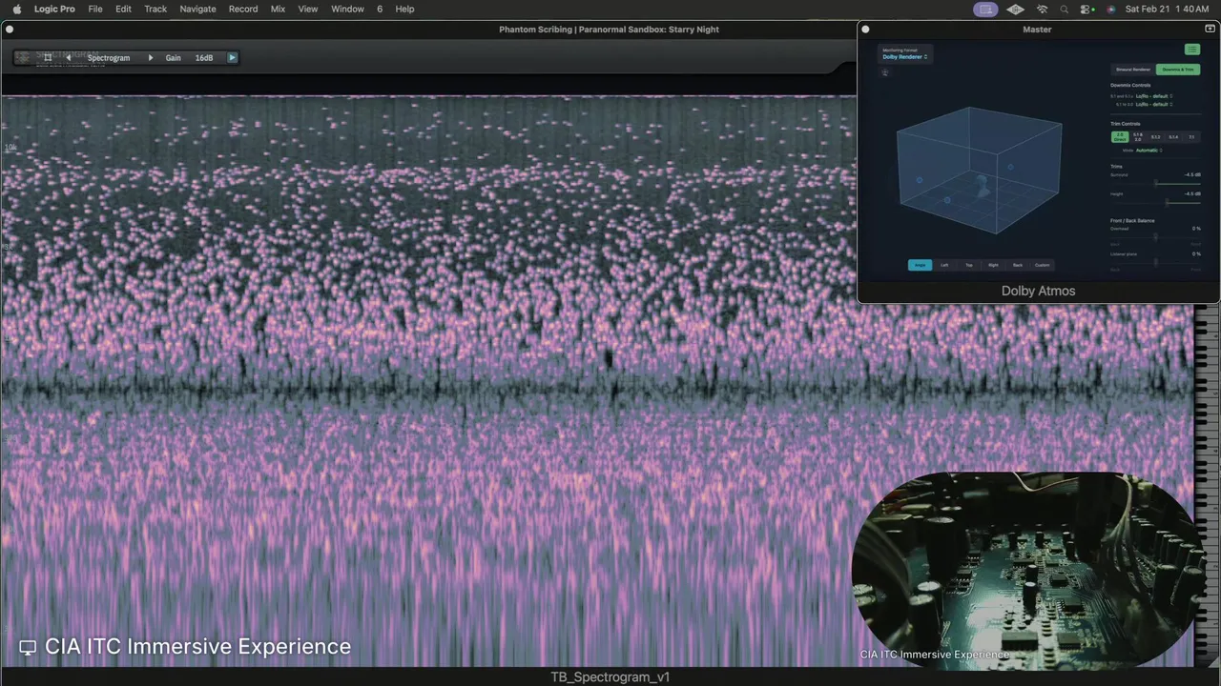Click the listener head in the 3D room
1221x686 pixels.
[982, 185]
